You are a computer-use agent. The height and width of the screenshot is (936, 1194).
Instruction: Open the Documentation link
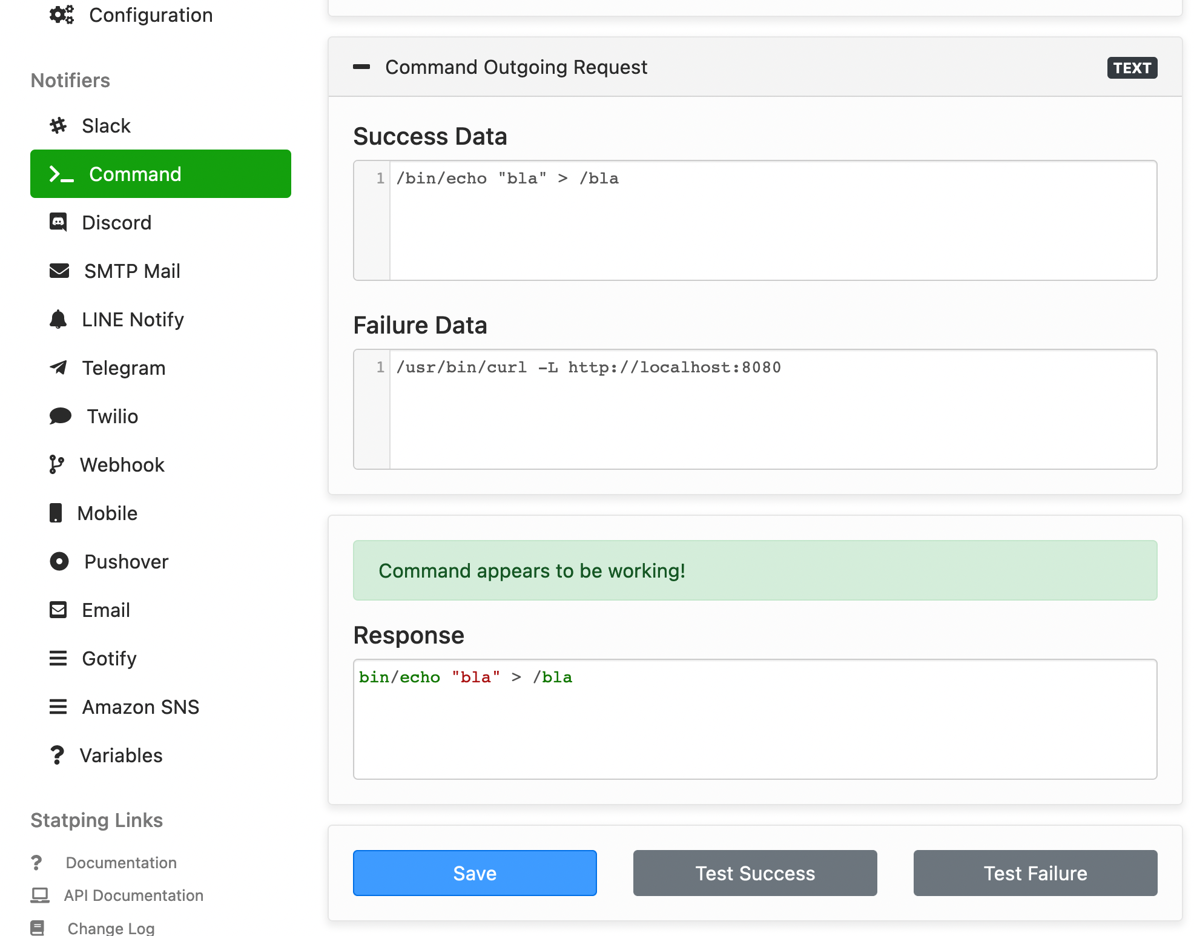point(120,862)
